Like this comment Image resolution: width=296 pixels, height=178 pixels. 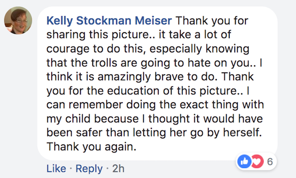click(56, 169)
